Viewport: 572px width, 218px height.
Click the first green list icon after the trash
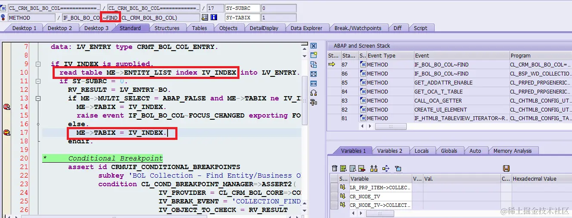343,168
